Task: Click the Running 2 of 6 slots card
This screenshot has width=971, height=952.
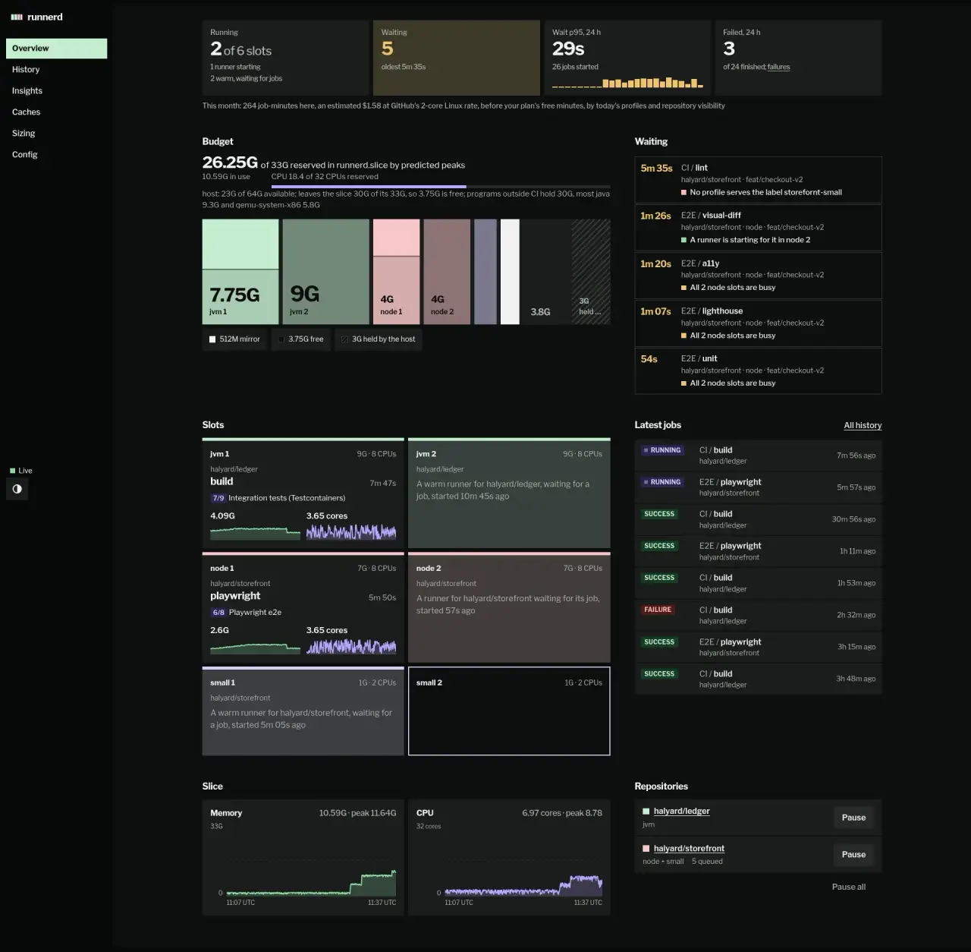Action: click(x=285, y=58)
